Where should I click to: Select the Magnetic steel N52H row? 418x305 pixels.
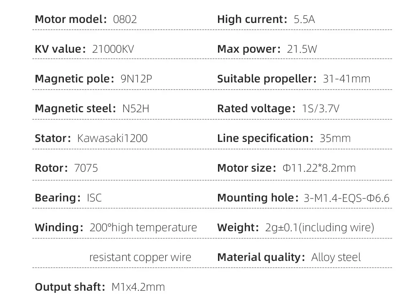coord(92,109)
